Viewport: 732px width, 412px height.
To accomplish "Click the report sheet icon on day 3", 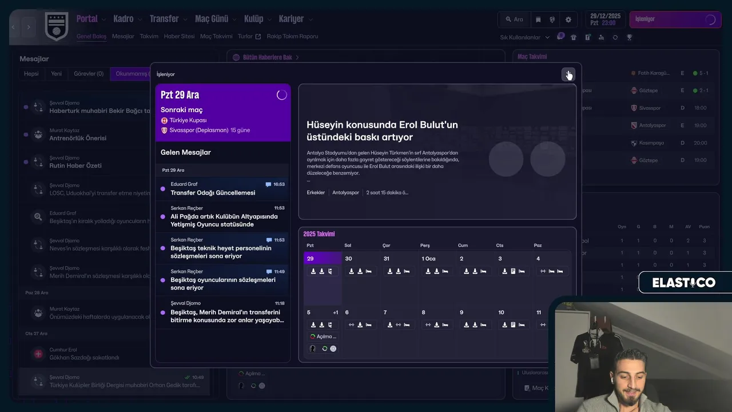I will point(513,271).
